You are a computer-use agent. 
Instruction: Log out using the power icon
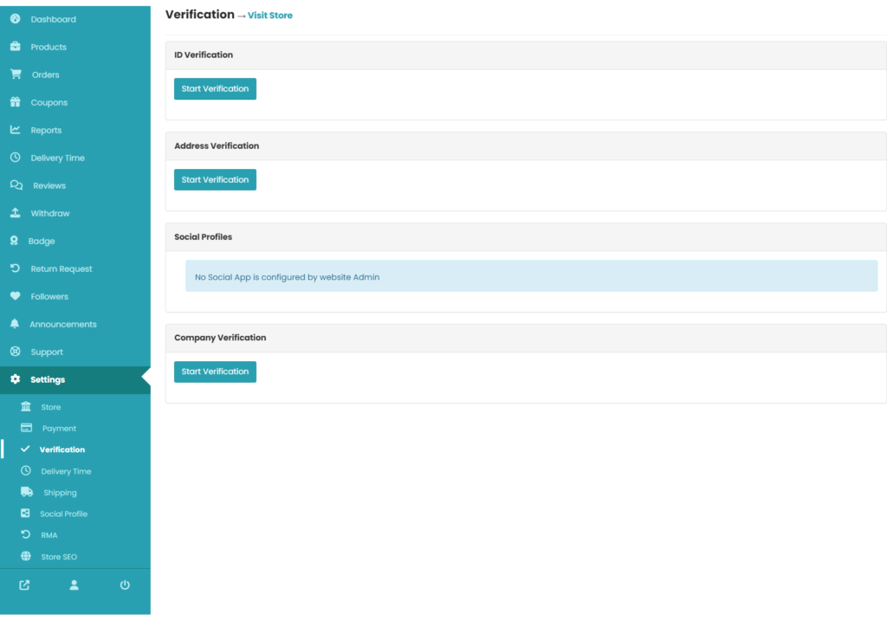point(125,585)
